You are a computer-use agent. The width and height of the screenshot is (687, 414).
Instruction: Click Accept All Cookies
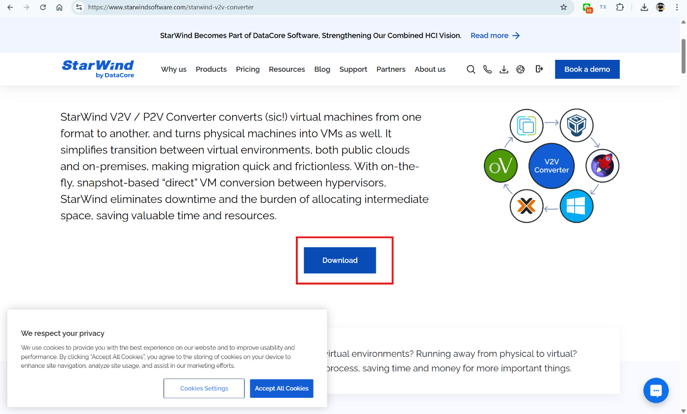[x=282, y=388]
